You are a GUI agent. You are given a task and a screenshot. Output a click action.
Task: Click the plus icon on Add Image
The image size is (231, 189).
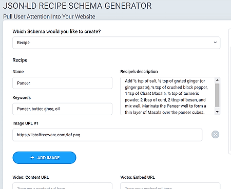pos(32,158)
